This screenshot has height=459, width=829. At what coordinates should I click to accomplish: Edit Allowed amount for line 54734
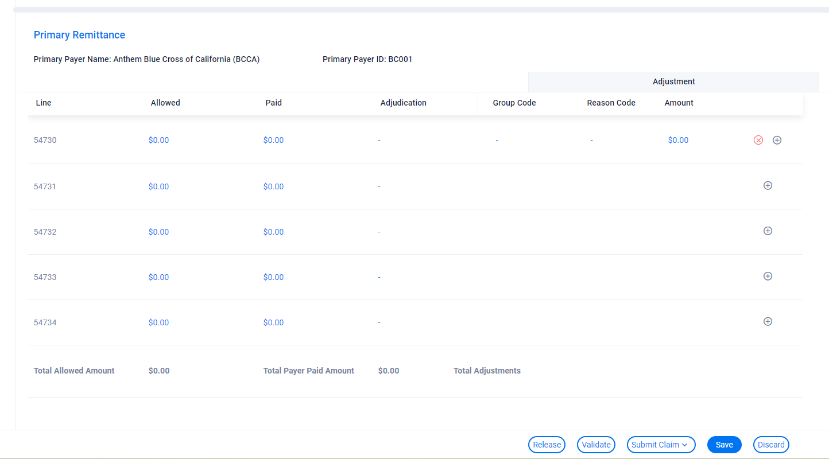point(158,322)
